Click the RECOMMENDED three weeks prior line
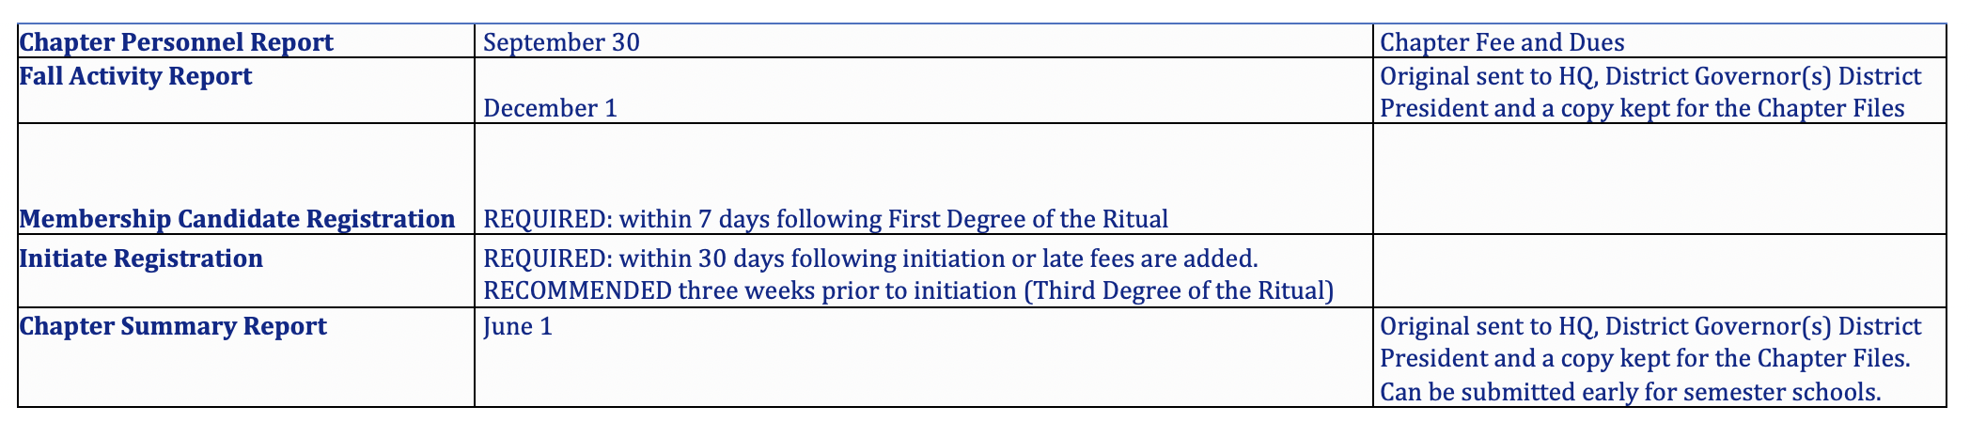 tap(908, 289)
